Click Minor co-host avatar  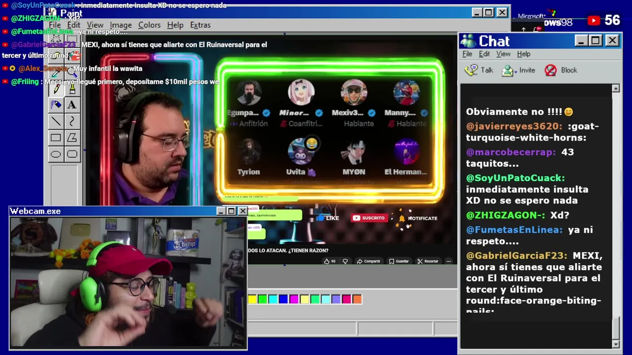coord(301,92)
